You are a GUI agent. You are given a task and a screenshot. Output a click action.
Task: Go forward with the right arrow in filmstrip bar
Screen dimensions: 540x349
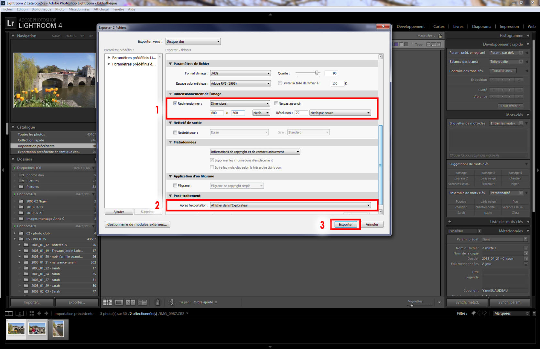coord(46,313)
